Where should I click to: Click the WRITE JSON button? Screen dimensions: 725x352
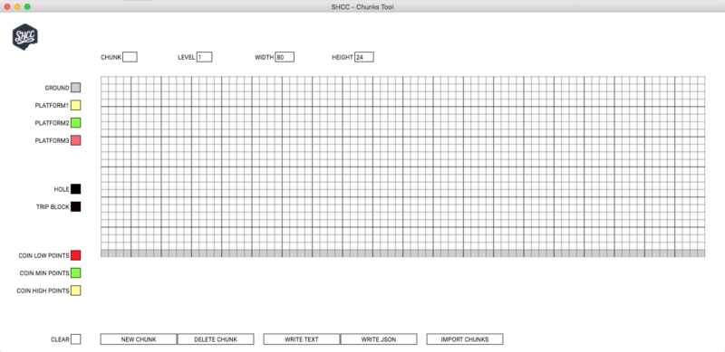click(x=379, y=339)
